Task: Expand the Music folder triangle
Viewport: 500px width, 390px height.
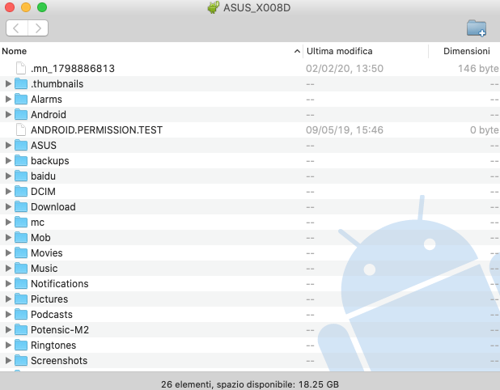Action: point(8,268)
